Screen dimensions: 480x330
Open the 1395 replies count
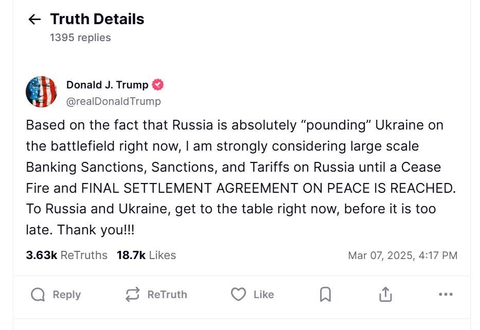[x=80, y=38]
